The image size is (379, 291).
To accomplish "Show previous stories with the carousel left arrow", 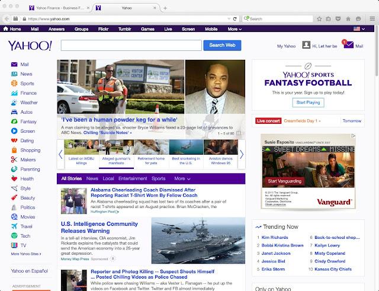I will click(60, 154).
